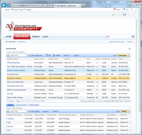Switch to the Order Details tab
This screenshot has width=142, height=135.
(x=34, y=105)
